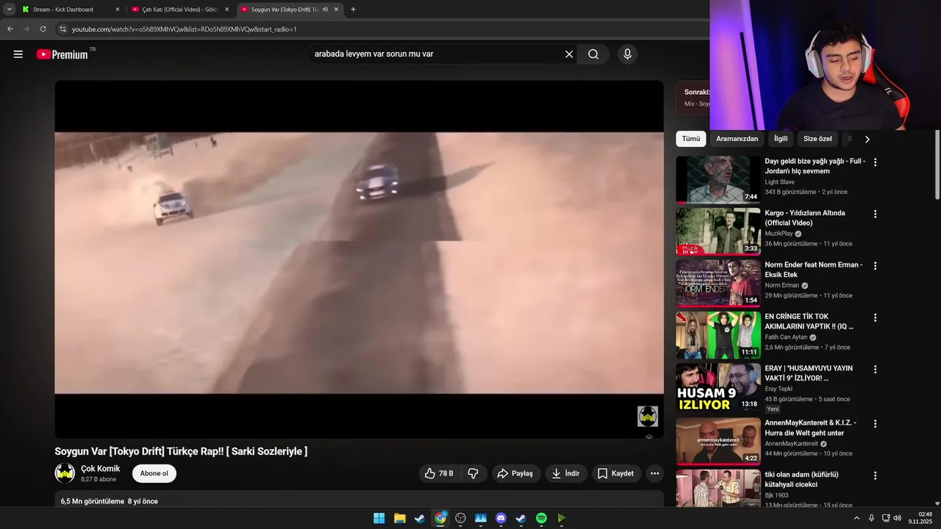Click the video player area

tap(359, 259)
